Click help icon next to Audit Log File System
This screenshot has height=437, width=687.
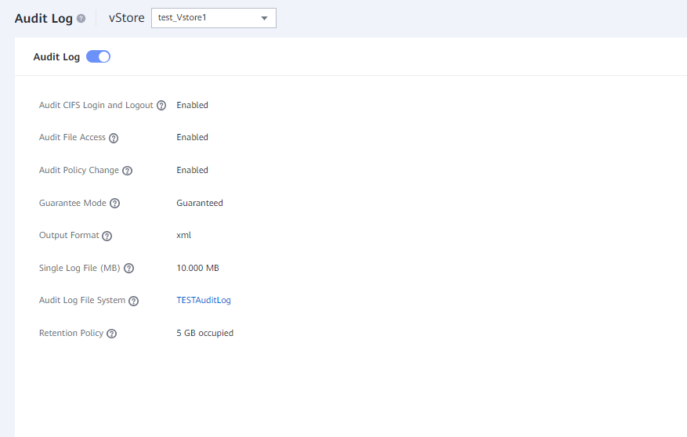pos(133,301)
